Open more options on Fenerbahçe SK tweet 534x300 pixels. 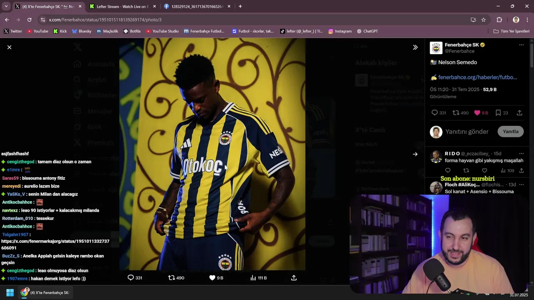click(521, 45)
